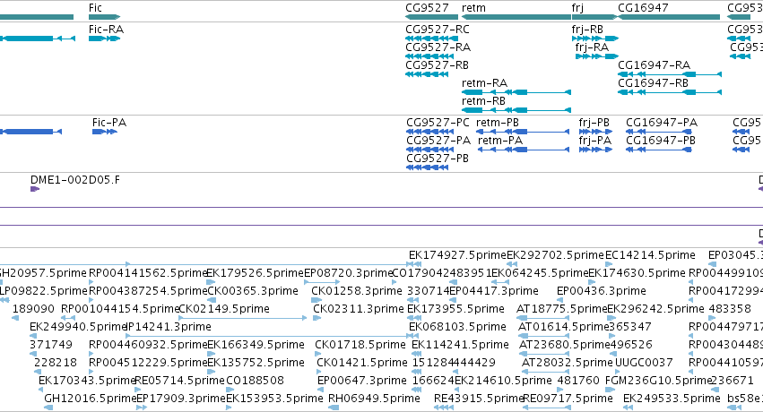Click the frj-RA transcript label

(592, 47)
